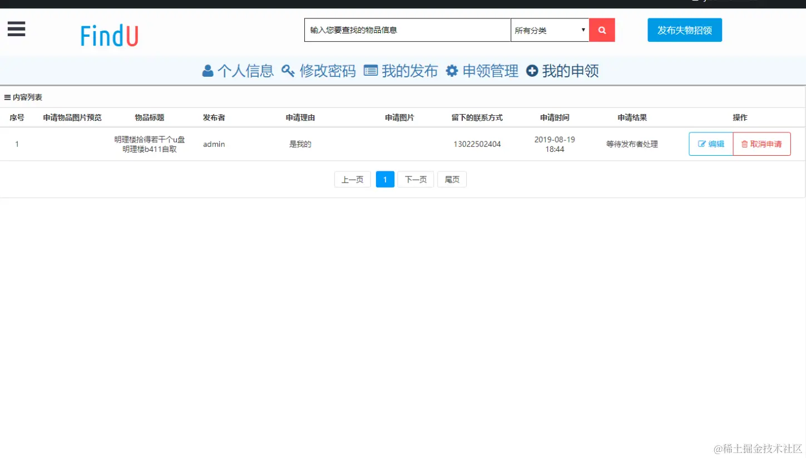
Task: Click the status text 等待发布者处理
Action: click(632, 144)
